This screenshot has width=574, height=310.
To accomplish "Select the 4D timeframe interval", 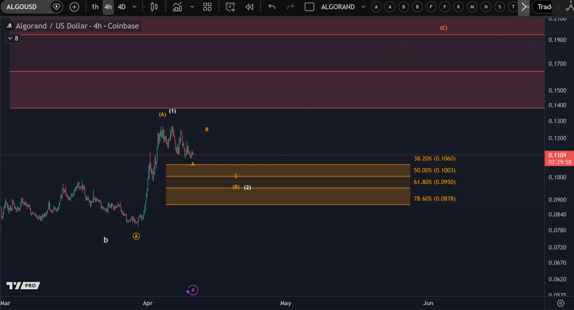I will pos(122,7).
